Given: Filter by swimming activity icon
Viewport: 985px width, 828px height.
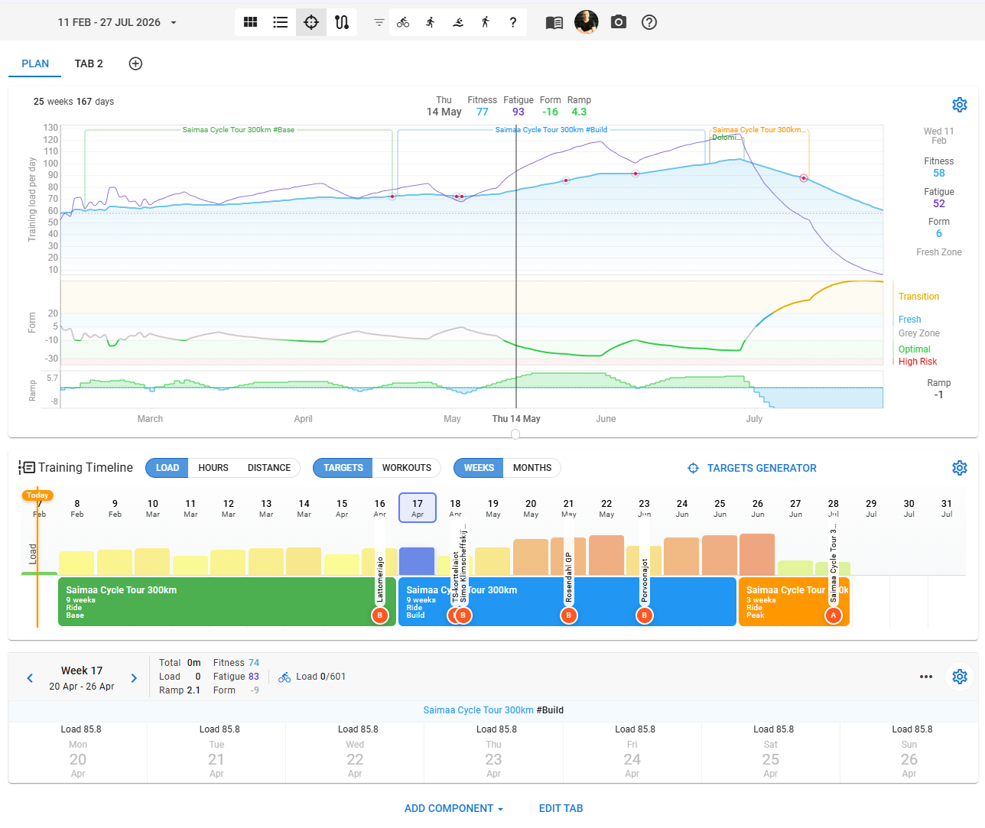Looking at the screenshot, I should (458, 22).
